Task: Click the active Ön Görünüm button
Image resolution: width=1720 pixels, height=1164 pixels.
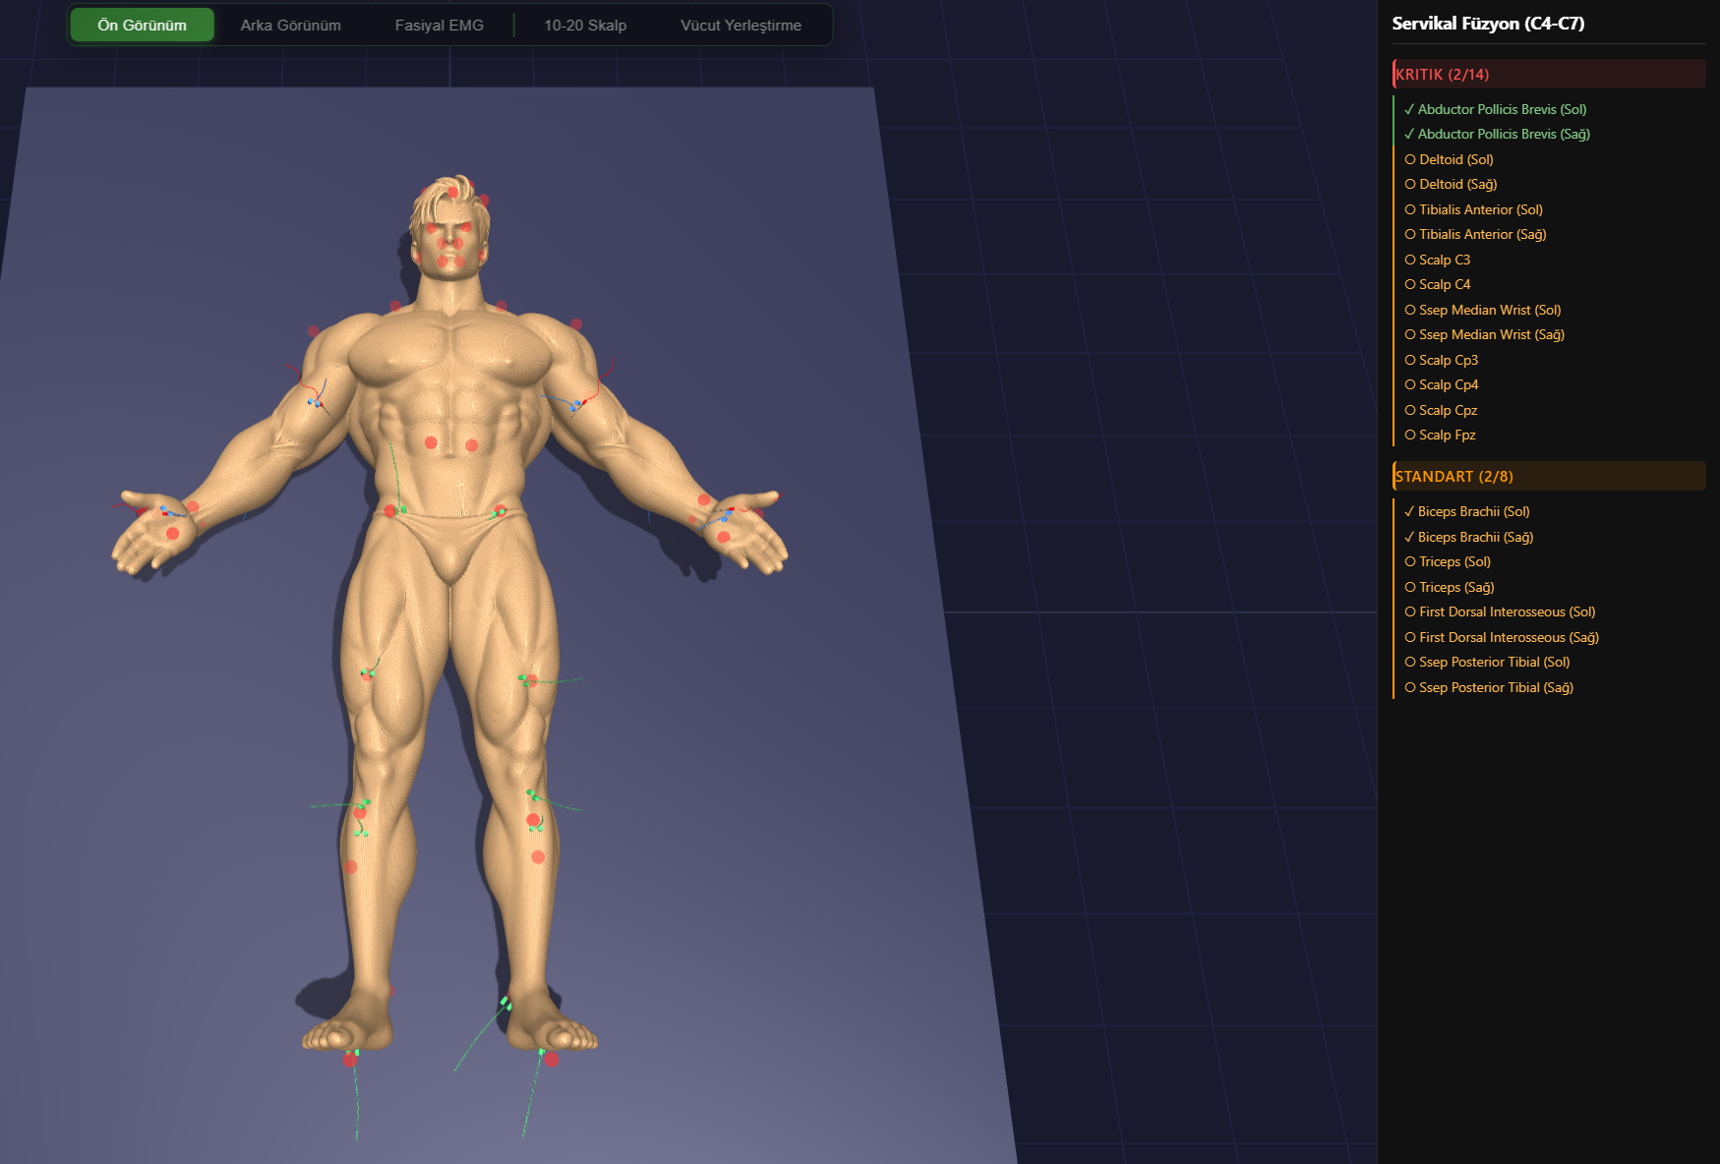Action: [142, 26]
